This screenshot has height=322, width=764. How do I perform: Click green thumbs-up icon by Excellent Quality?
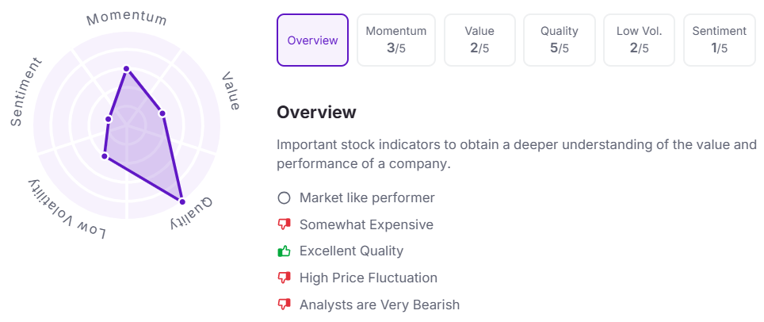[x=284, y=251]
